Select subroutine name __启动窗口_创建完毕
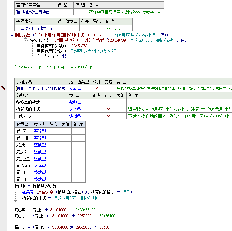The width and height of the screenshot is (232, 231). click(35, 28)
